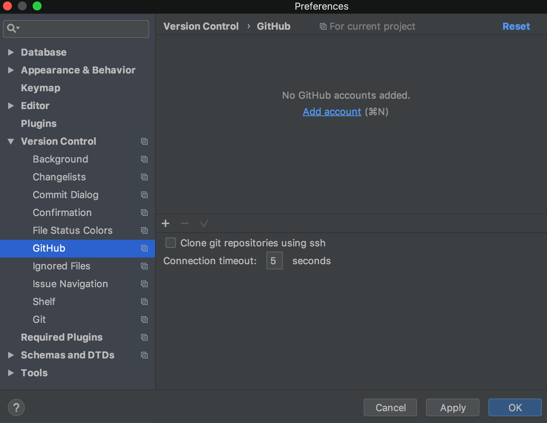Expand the Tools settings group

11,373
